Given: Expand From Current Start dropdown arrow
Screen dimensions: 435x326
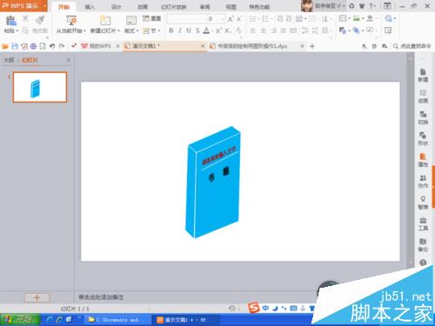Looking at the screenshot, I should 84,30.
